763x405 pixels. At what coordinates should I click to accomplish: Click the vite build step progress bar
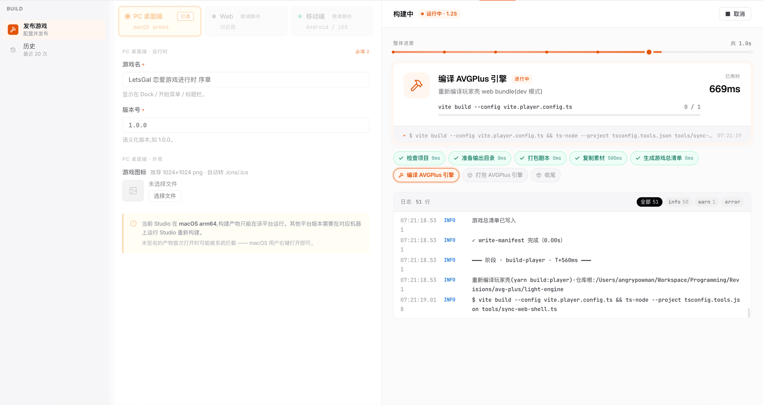[x=569, y=115]
